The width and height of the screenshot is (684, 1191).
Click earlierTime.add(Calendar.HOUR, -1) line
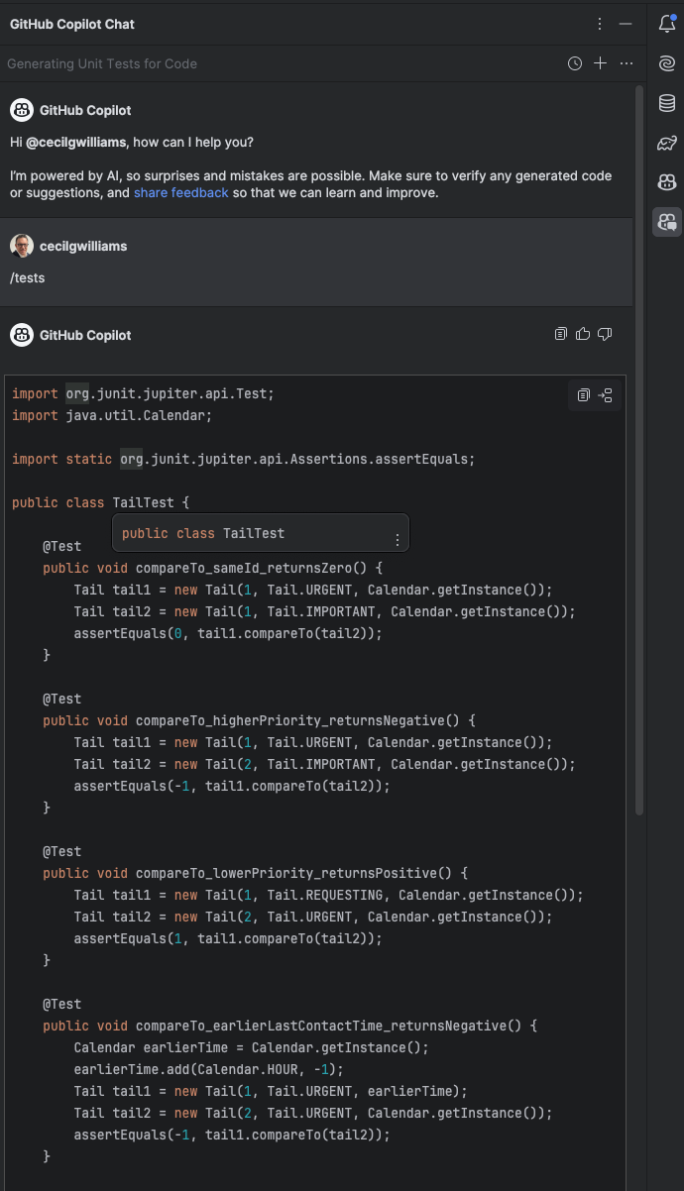tap(208, 1069)
